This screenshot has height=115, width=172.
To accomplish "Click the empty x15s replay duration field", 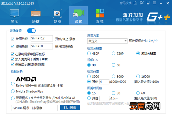I will 104,98.
